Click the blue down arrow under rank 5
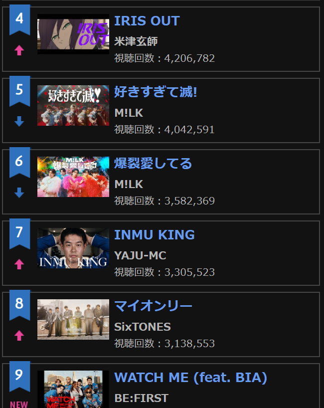 pyautogui.click(x=19, y=122)
